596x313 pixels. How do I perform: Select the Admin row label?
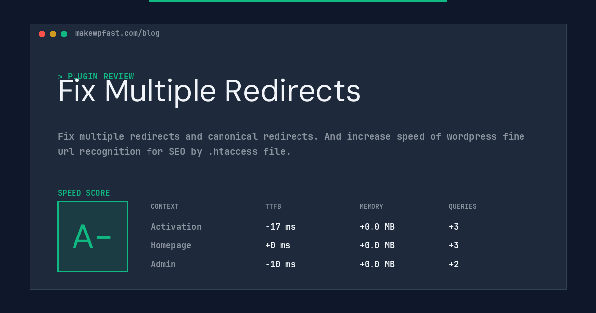pos(163,264)
